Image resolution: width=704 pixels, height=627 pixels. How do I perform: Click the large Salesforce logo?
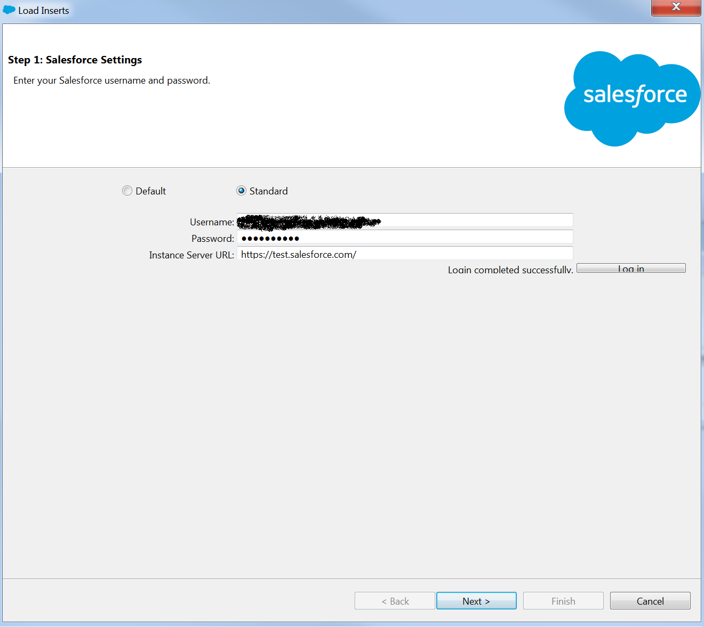coord(633,99)
